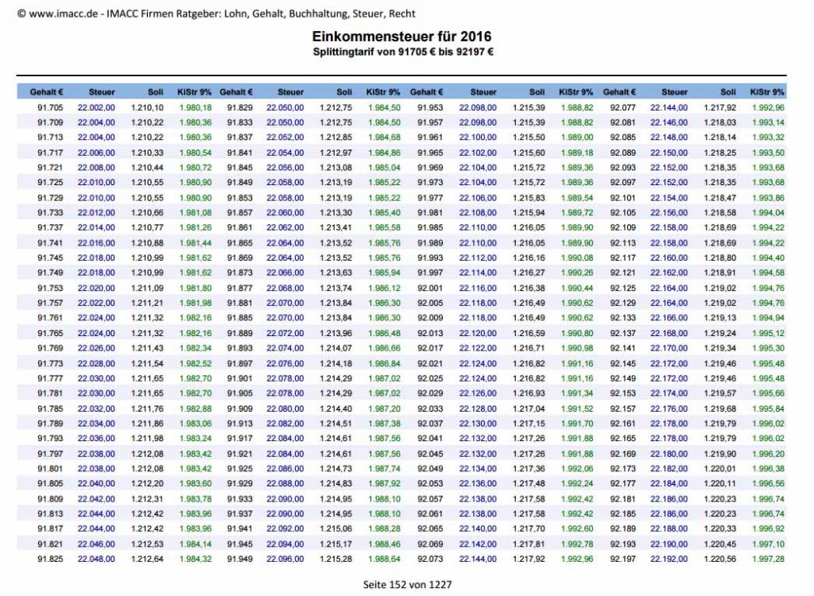Select the salary cell 91.705

[49, 107]
